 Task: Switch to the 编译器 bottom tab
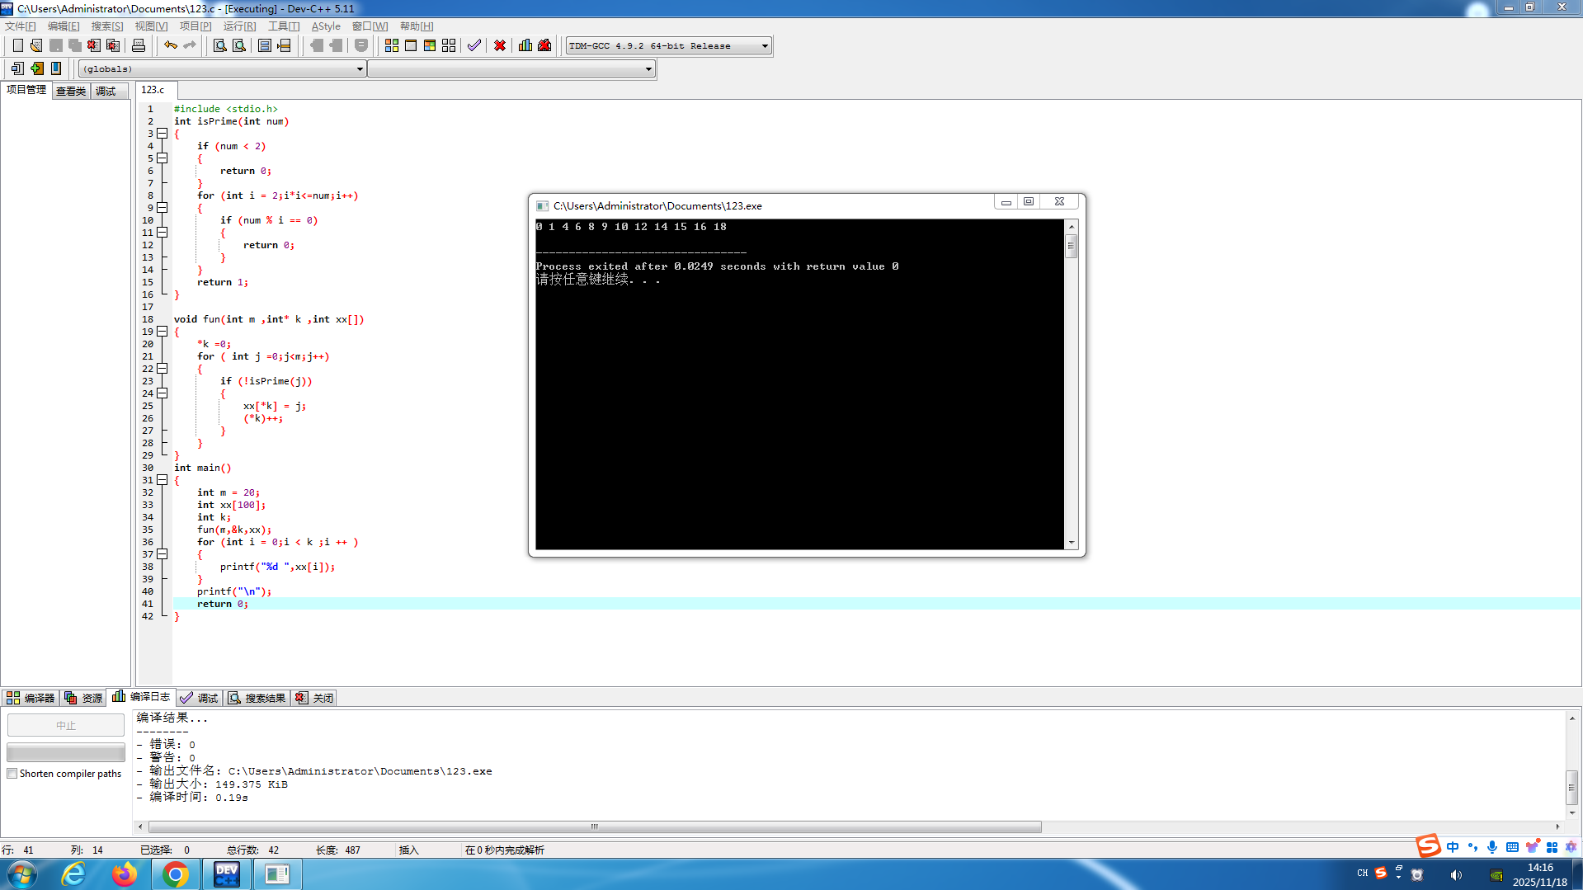click(x=31, y=698)
